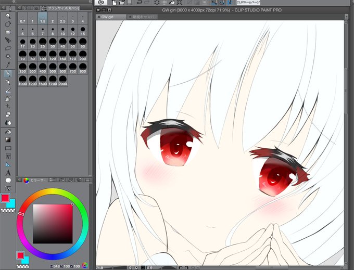This screenshot has height=270, width=354.
Task: Choose brush size 2000
Action: [63, 81]
